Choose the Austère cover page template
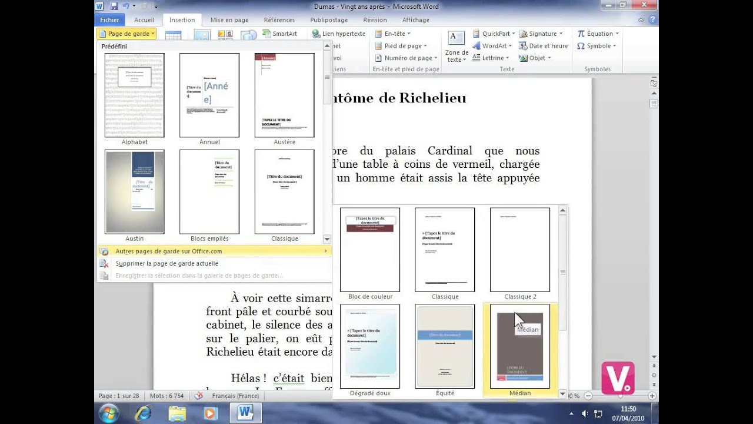 (285, 95)
